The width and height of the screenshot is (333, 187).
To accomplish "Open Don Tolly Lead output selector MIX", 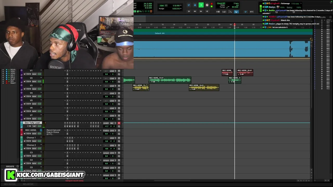I will (x=112, y=123).
